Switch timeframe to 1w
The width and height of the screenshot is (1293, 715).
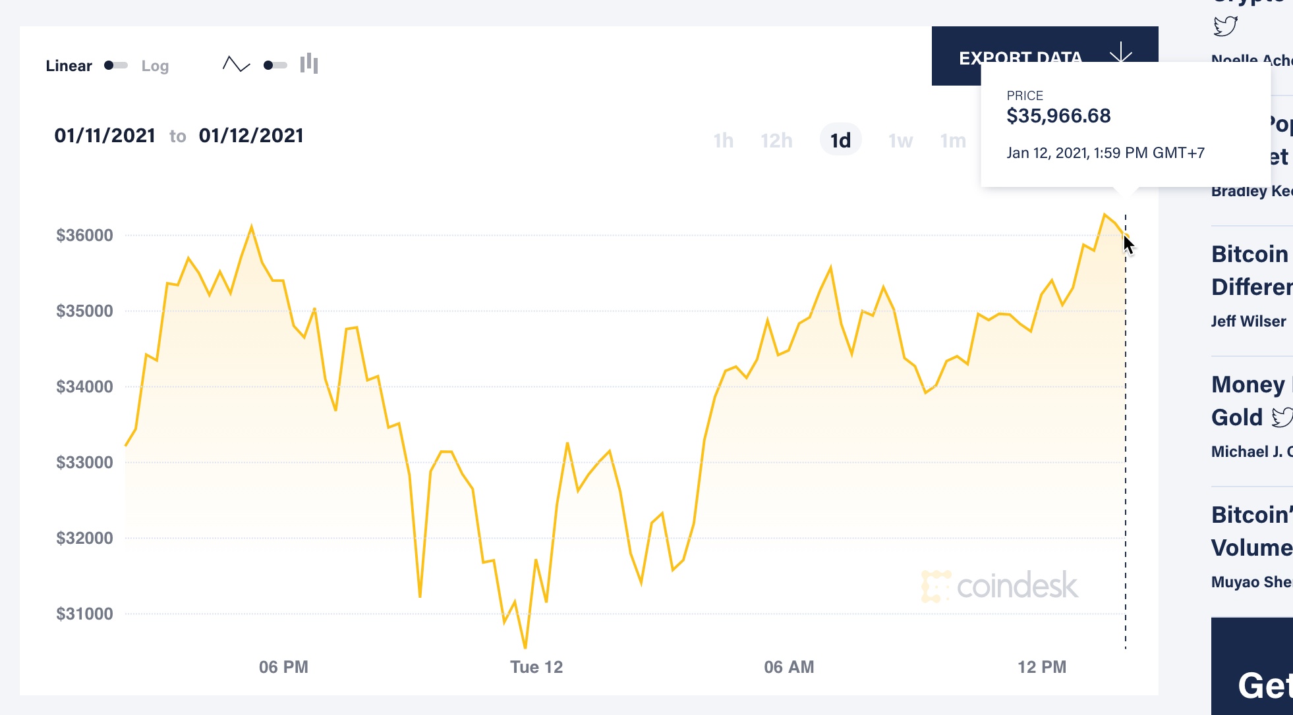(x=899, y=140)
